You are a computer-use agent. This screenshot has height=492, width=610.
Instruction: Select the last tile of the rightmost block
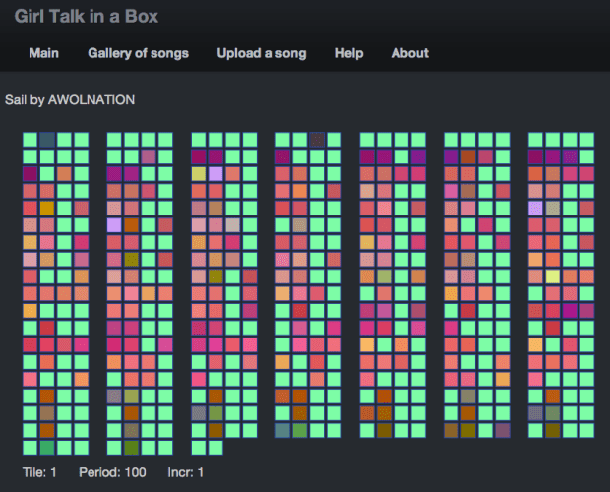click(x=586, y=430)
